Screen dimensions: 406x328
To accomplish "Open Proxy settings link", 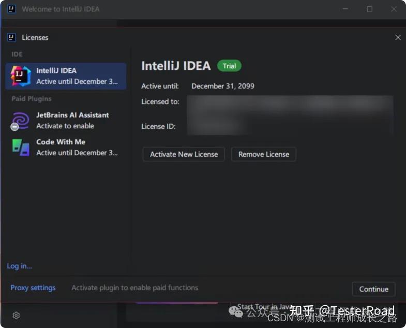I will [x=33, y=288].
